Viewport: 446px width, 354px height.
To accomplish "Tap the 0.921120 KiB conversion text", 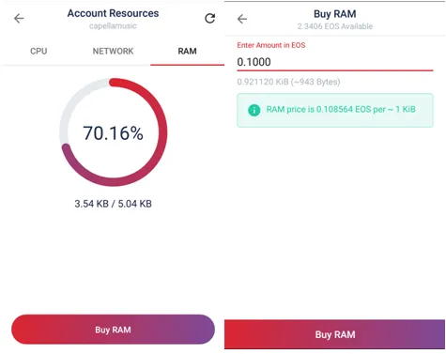I will coord(288,82).
